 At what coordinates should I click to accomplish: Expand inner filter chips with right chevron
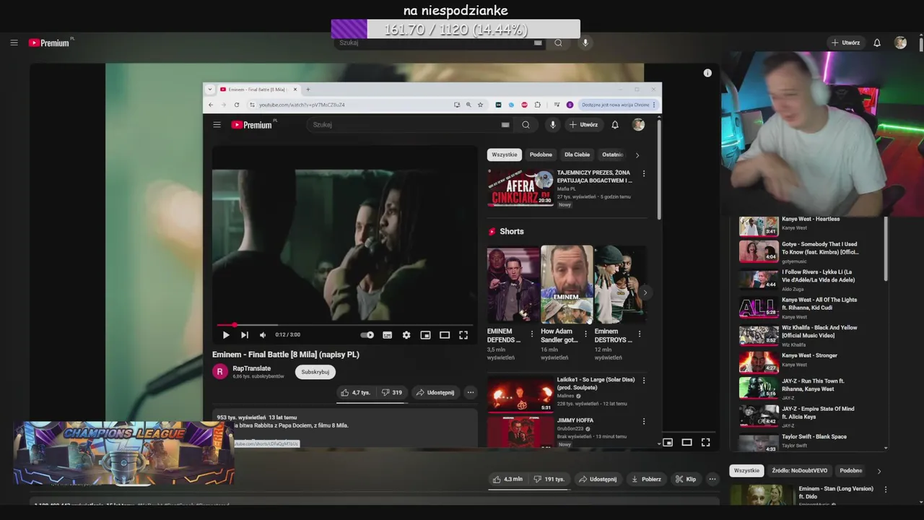pos(637,155)
